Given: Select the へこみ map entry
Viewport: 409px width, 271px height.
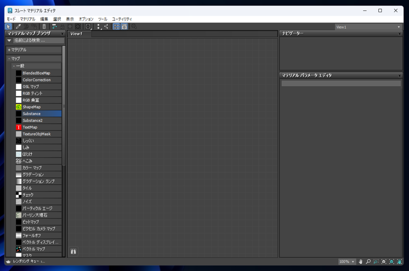Looking at the screenshot, I should pos(39,161).
